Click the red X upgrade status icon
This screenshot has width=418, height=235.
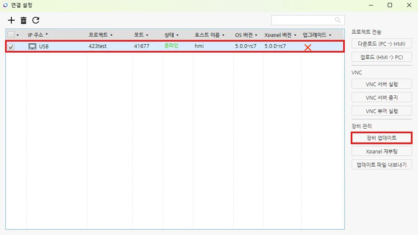pos(307,48)
